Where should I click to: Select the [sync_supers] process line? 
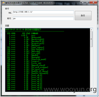tap(26, 47)
